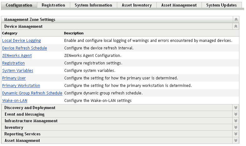The height and width of the screenshot is (146, 246).
Task: Click the Primary Workstation link
Action: point(21,86)
